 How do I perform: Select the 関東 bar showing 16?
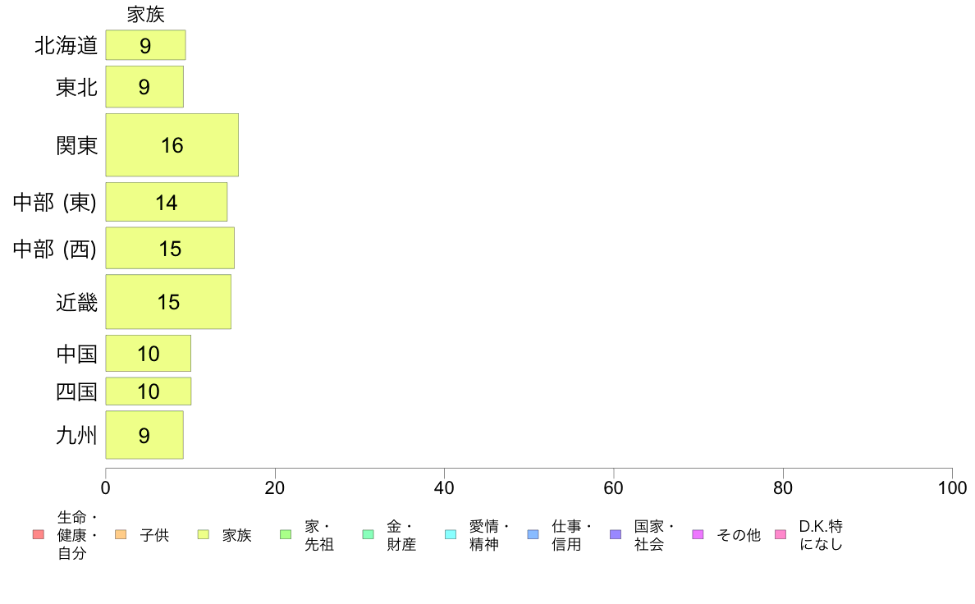[x=172, y=145]
